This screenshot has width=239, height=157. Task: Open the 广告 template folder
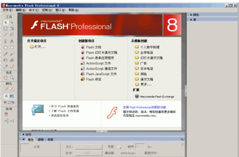[x=141, y=63]
